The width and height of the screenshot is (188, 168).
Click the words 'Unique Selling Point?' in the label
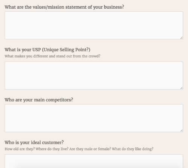click(66, 50)
